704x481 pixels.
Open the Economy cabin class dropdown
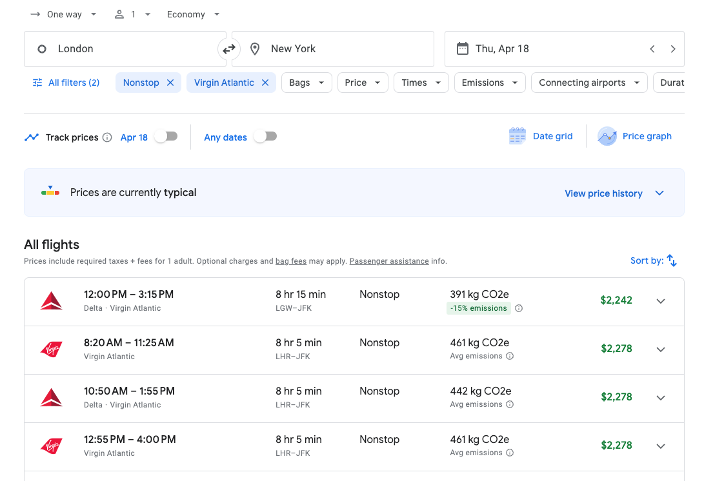click(x=193, y=14)
